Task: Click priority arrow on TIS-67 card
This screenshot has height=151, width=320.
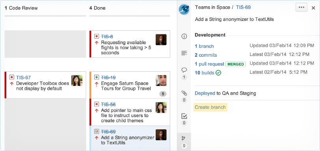Action: click(12, 84)
